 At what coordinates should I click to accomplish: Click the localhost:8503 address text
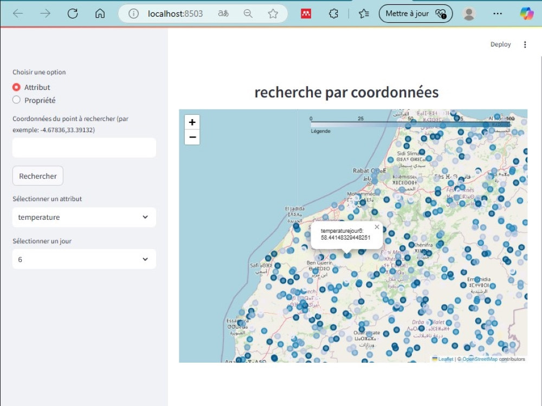175,14
